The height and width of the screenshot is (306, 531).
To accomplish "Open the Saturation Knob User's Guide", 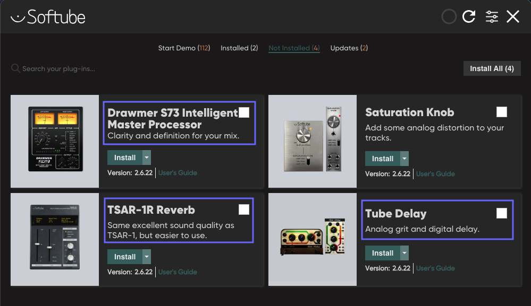I will point(435,173).
